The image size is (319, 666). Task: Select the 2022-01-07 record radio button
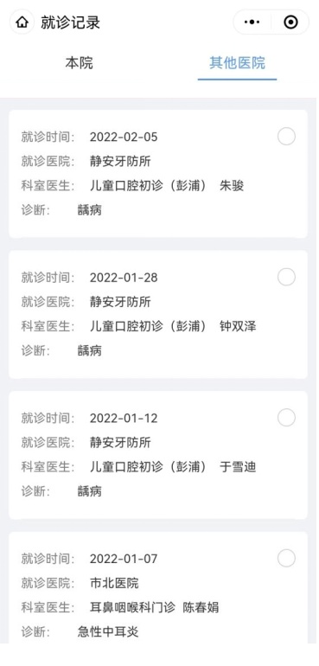[x=286, y=559]
